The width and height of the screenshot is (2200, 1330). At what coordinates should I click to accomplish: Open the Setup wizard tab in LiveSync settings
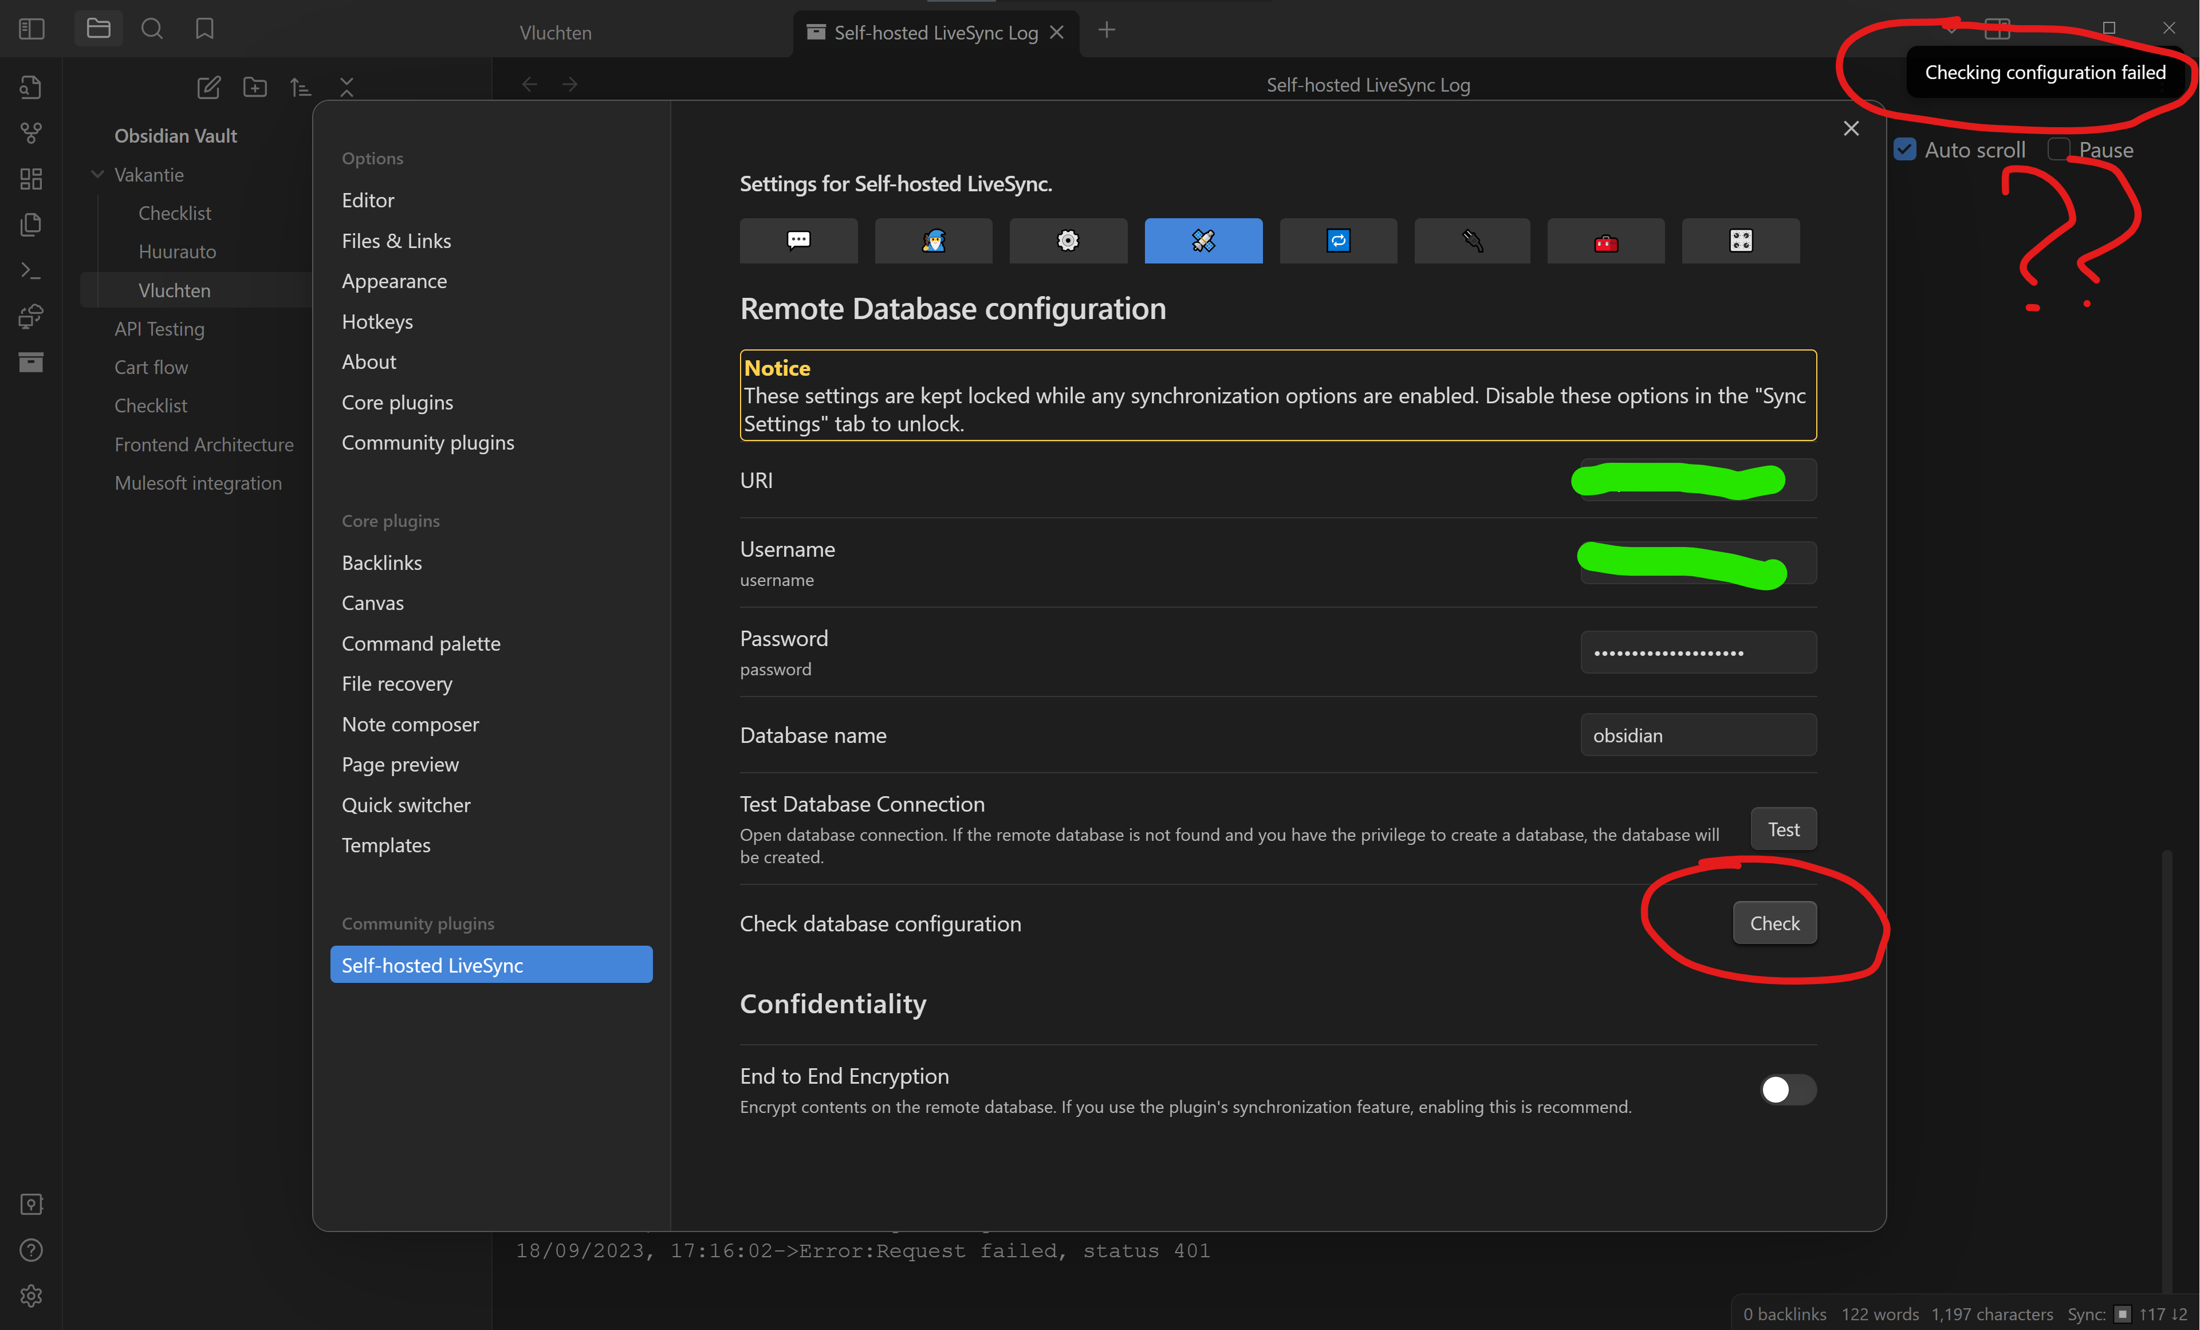pyautogui.click(x=933, y=241)
